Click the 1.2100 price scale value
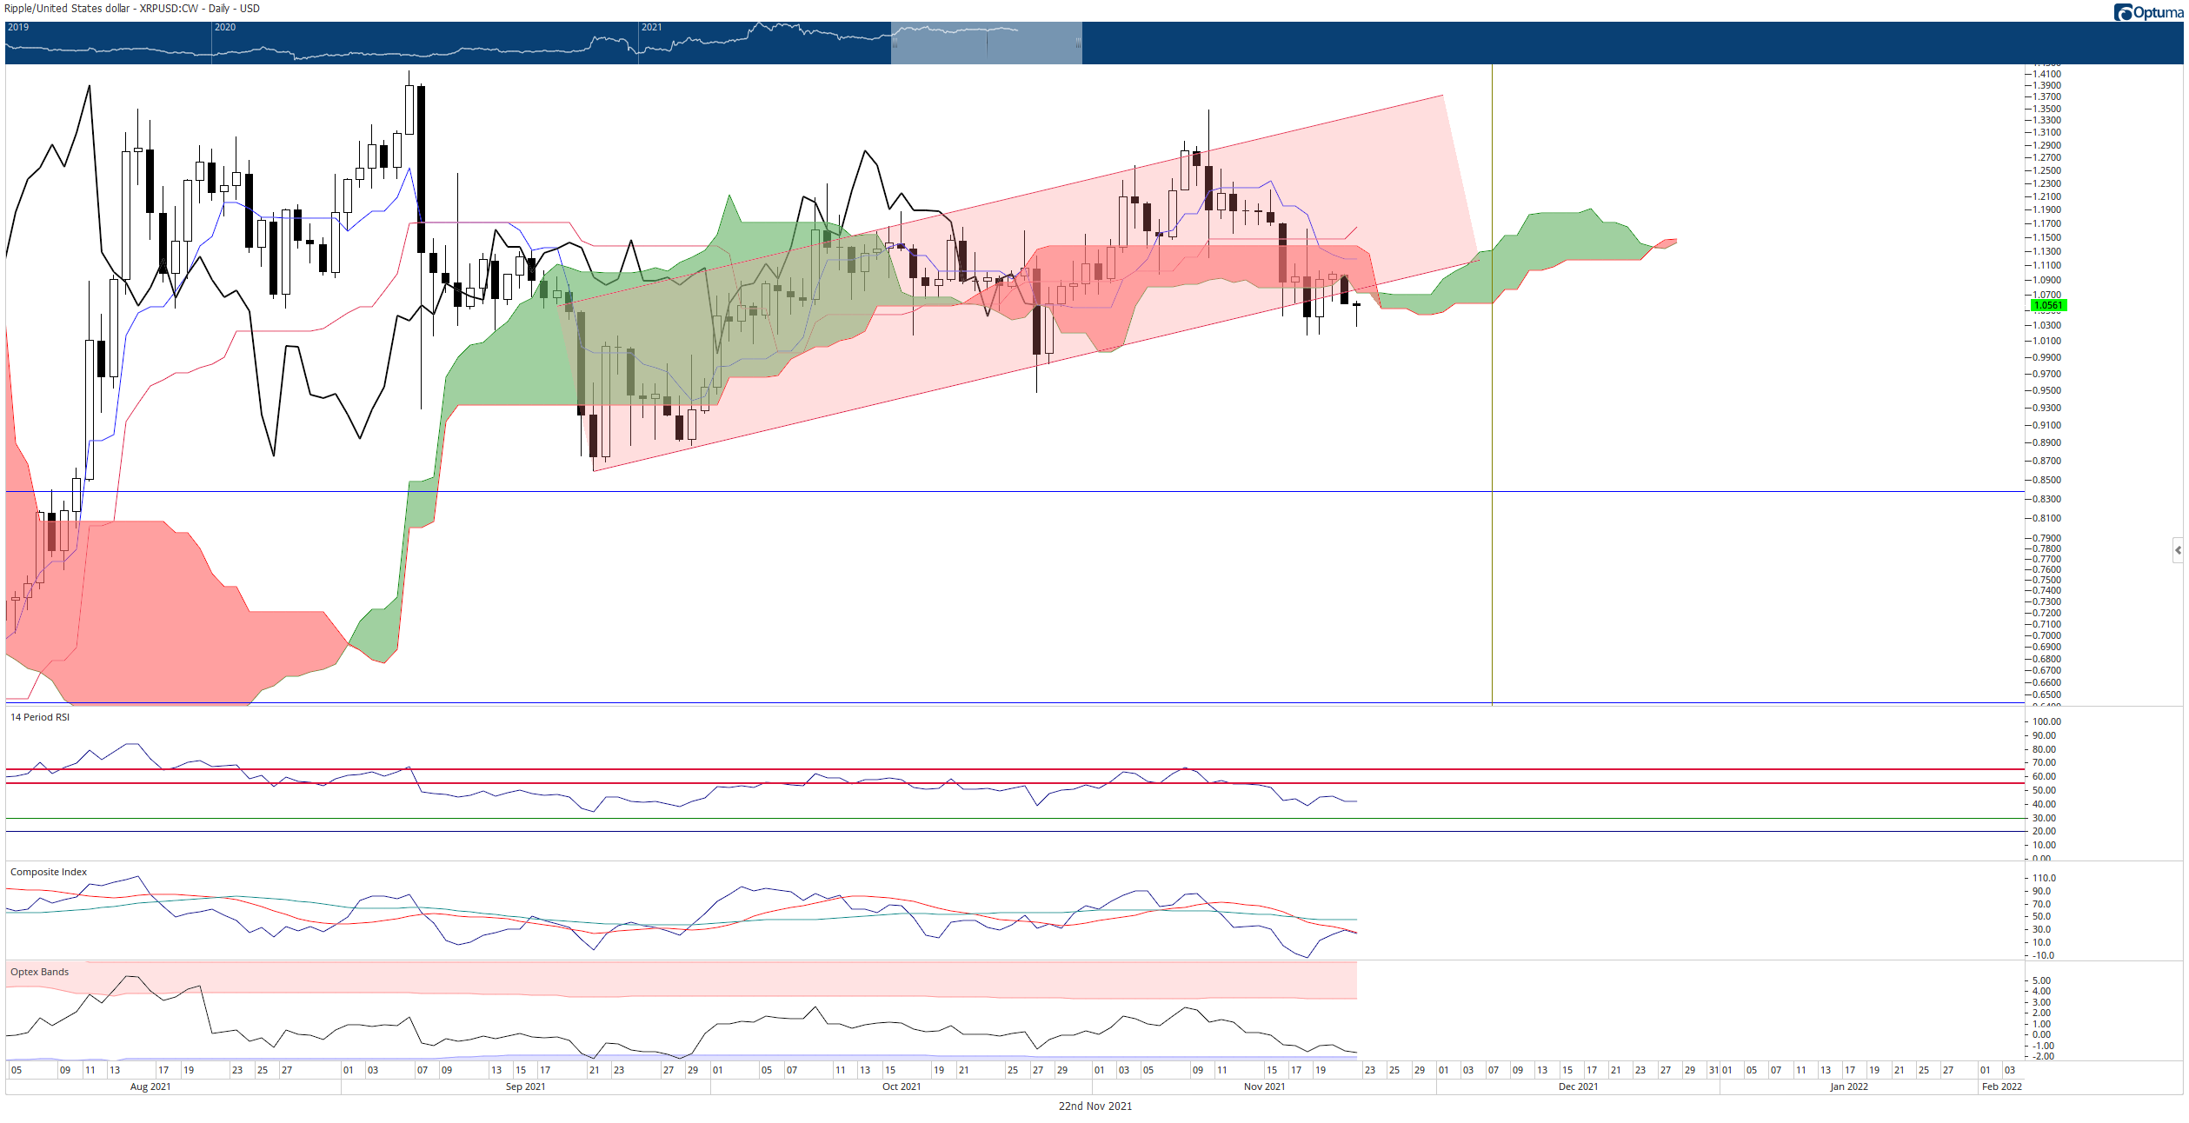 [2046, 196]
